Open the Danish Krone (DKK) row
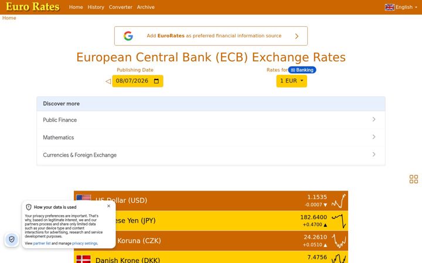Image resolution: width=422 pixels, height=263 pixels. (211, 257)
